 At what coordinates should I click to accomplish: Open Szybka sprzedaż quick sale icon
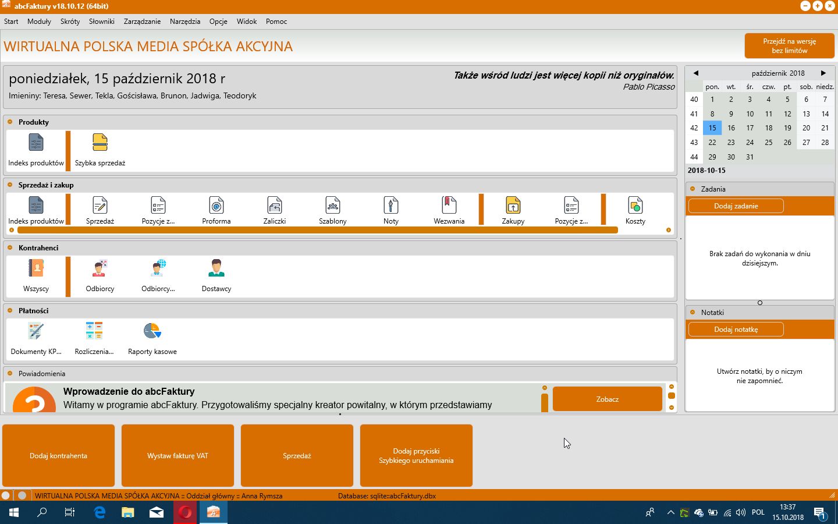pyautogui.click(x=100, y=150)
